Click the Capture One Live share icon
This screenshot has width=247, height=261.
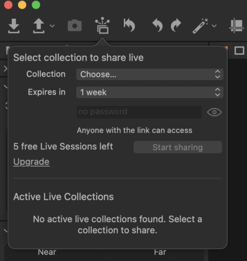pyautogui.click(x=102, y=25)
